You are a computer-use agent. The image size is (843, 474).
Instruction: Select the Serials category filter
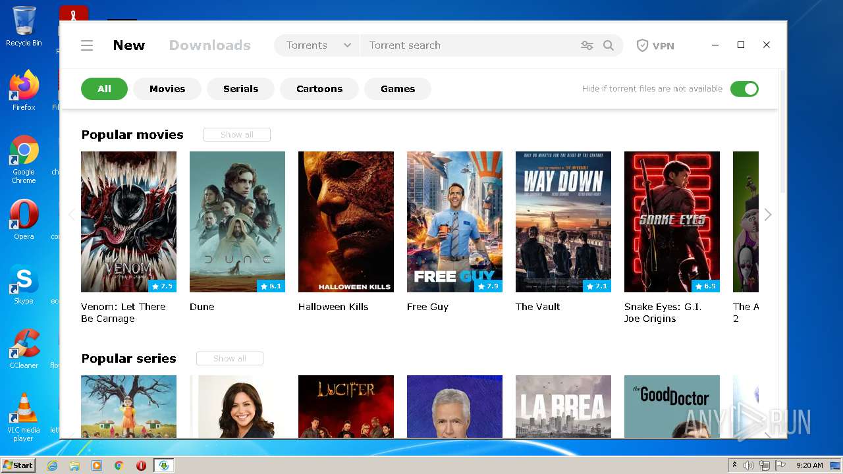240,89
